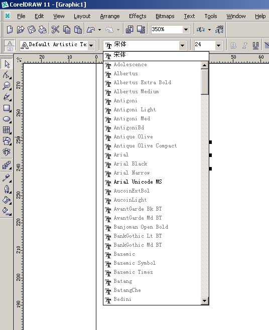Image resolution: width=269 pixels, height=330 pixels.
Task: Open the Effects menu
Action: 138,16
